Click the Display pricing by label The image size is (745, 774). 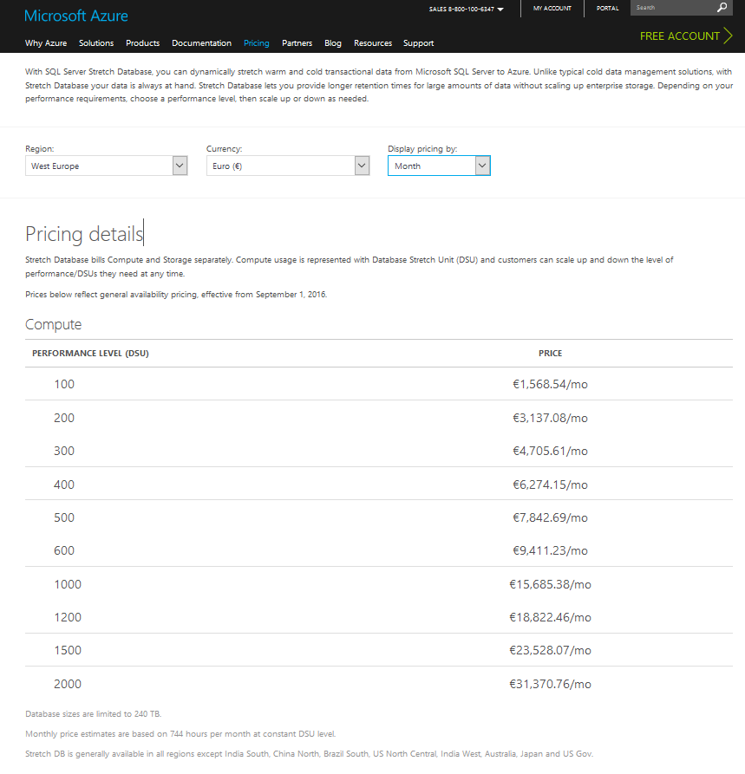(422, 148)
